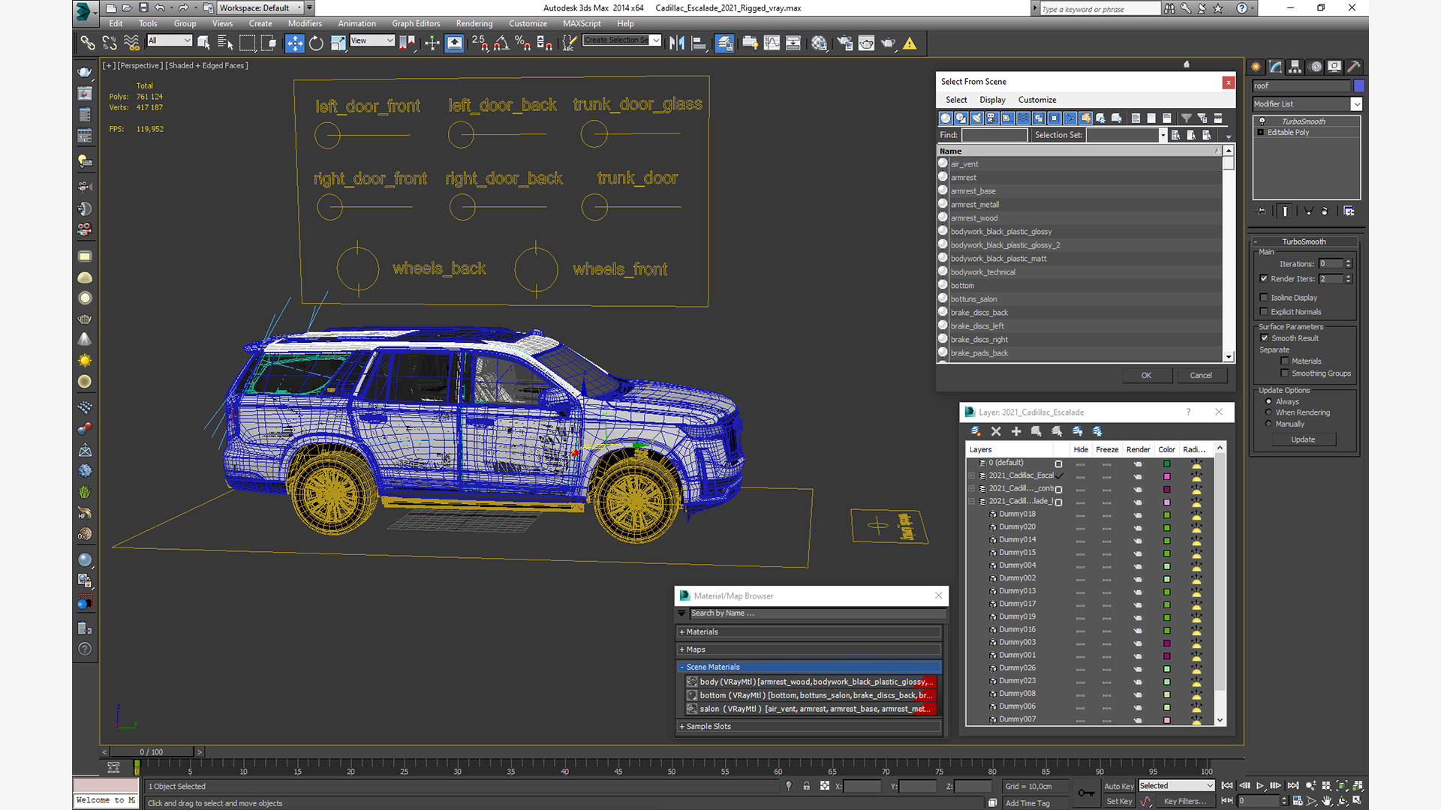Expand the Maps group in Material Browser
Viewport: 1441px width, 810px height.
coord(809,649)
